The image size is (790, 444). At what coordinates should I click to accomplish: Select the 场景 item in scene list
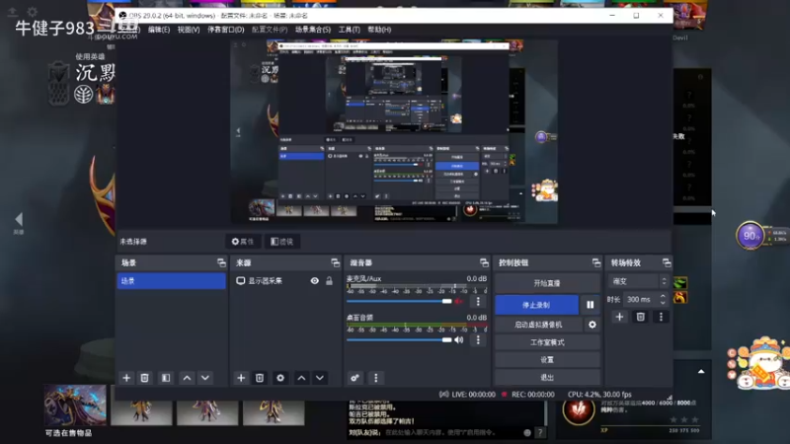(x=171, y=281)
